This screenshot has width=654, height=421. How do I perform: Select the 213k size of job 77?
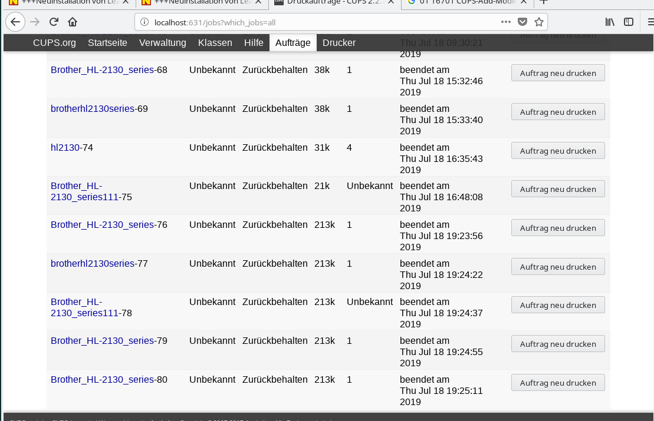point(324,264)
